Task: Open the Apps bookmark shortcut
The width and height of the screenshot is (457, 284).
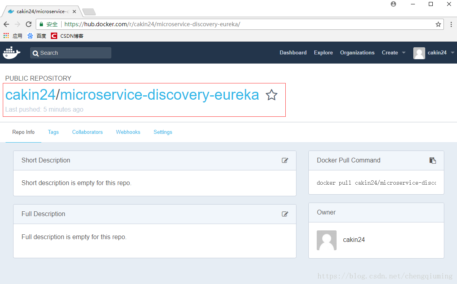Action: [x=13, y=36]
